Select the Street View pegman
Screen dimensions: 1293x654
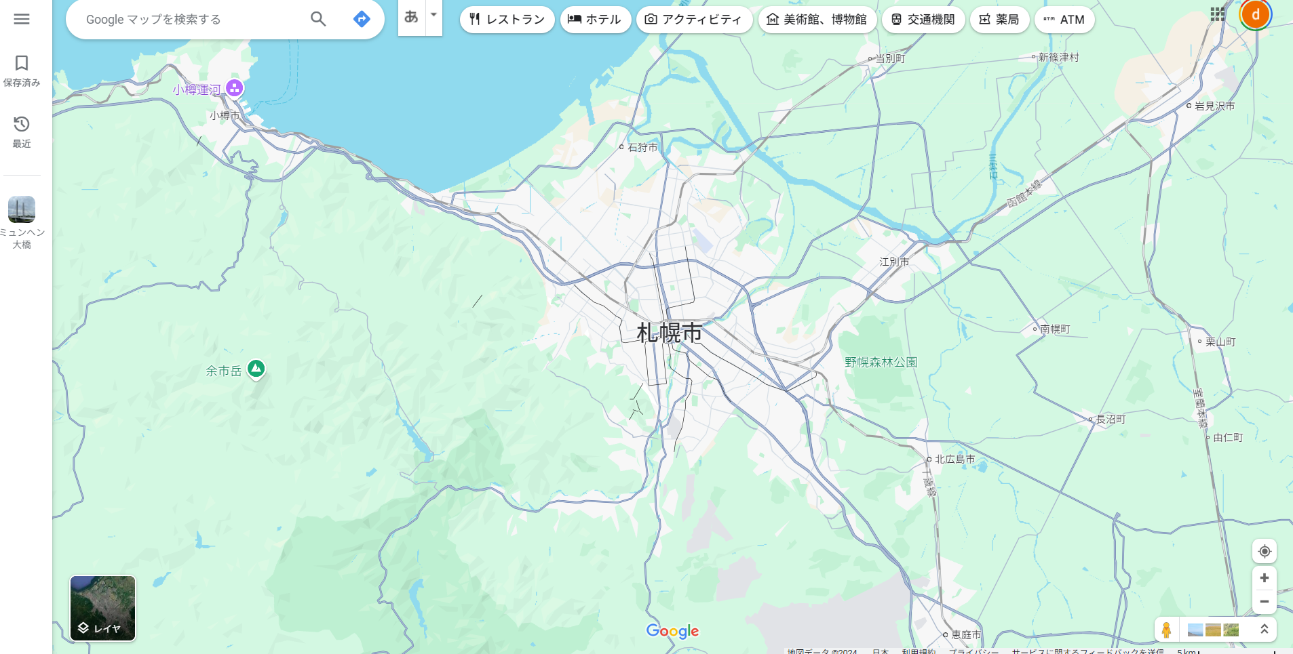1166,630
